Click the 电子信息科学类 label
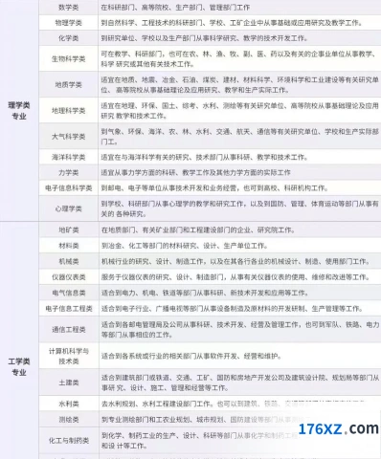 click(x=69, y=188)
